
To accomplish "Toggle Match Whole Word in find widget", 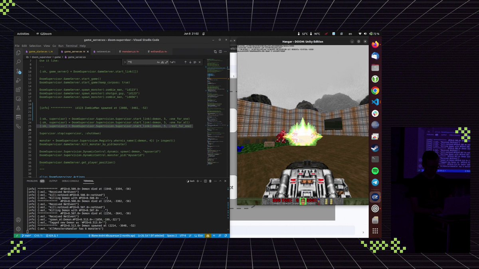I will (x=162, y=62).
